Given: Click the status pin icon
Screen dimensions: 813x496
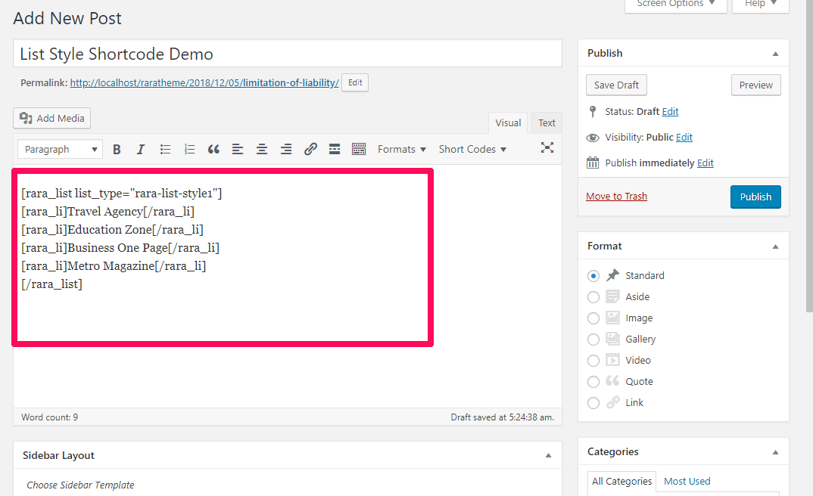Looking at the screenshot, I should point(593,111).
